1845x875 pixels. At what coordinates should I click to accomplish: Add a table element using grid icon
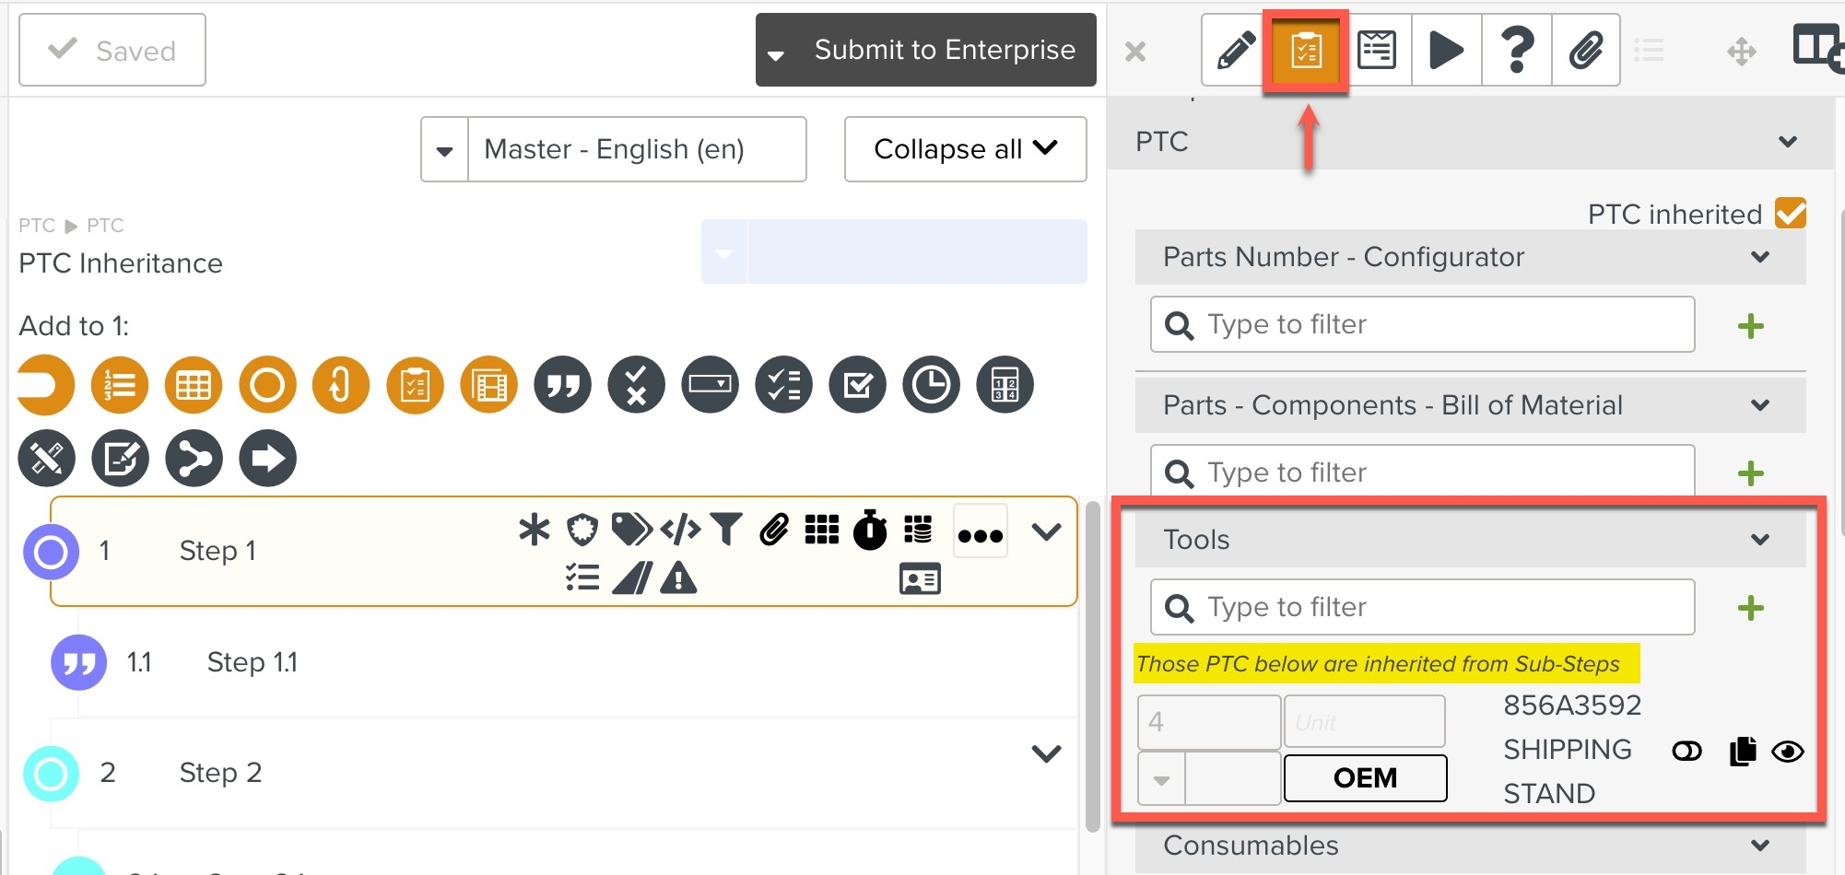pyautogui.click(x=194, y=385)
